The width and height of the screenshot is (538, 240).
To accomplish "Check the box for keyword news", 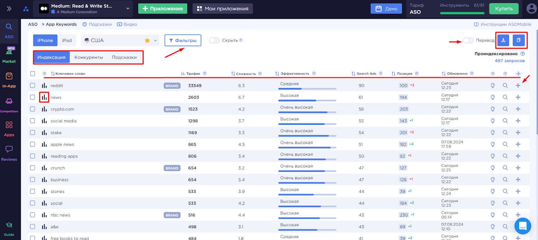I will coord(33,97).
